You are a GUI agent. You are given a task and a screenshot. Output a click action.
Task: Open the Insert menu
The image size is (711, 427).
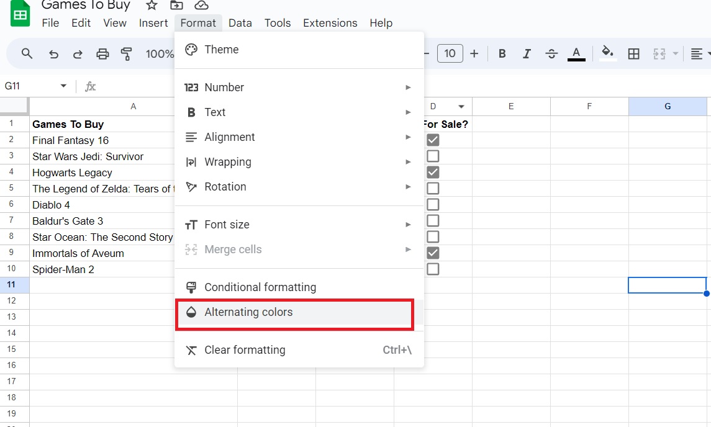point(153,23)
